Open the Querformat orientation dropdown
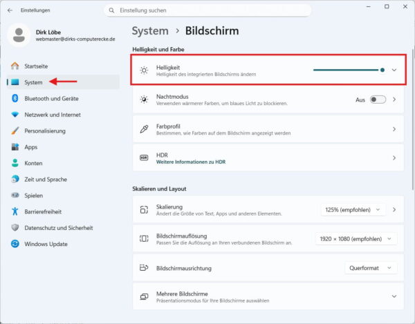 pyautogui.click(x=371, y=268)
